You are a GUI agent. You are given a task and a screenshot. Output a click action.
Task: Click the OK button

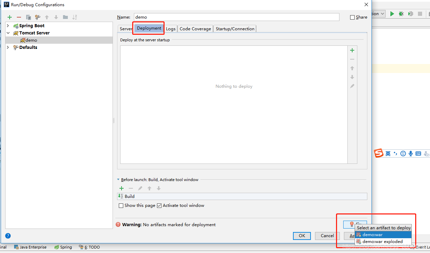click(302, 236)
